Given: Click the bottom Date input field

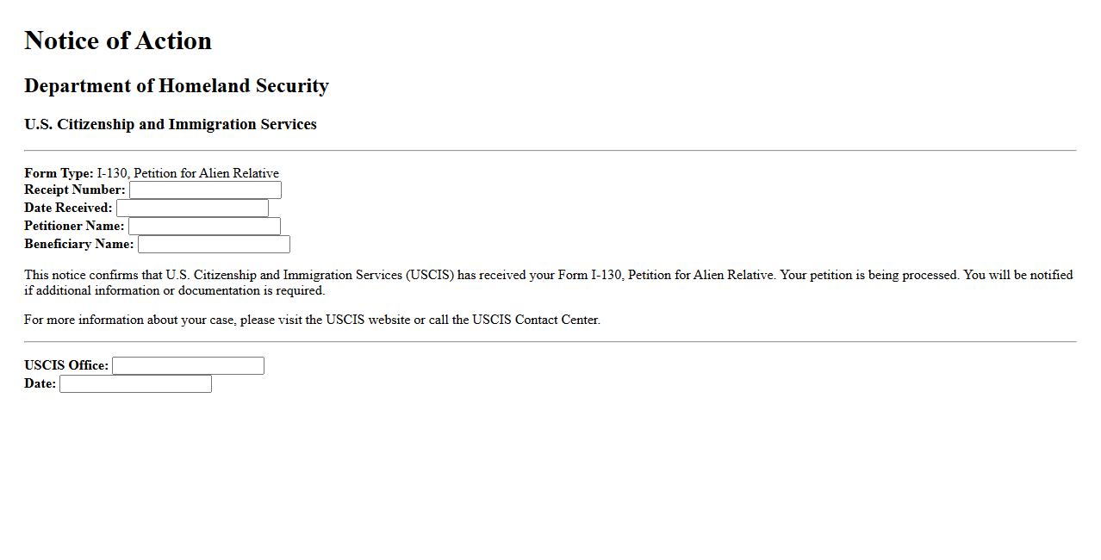Looking at the screenshot, I should (x=135, y=384).
